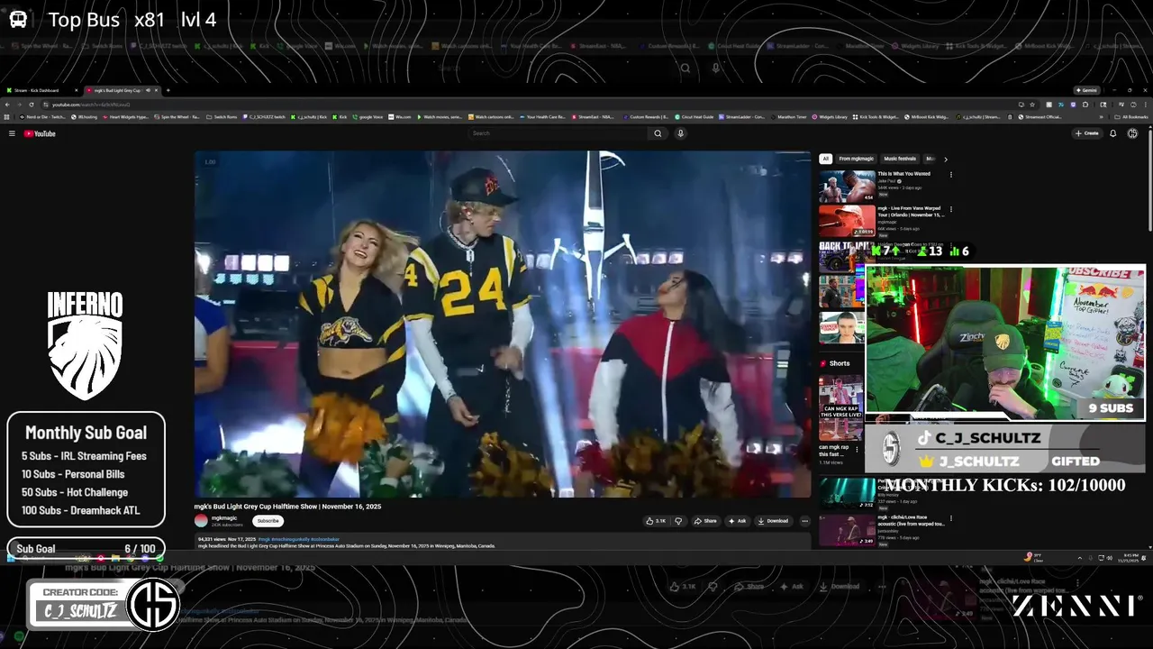1153x649 pixels.
Task: Open the weather widget in the taskbar
Action: [1034, 557]
